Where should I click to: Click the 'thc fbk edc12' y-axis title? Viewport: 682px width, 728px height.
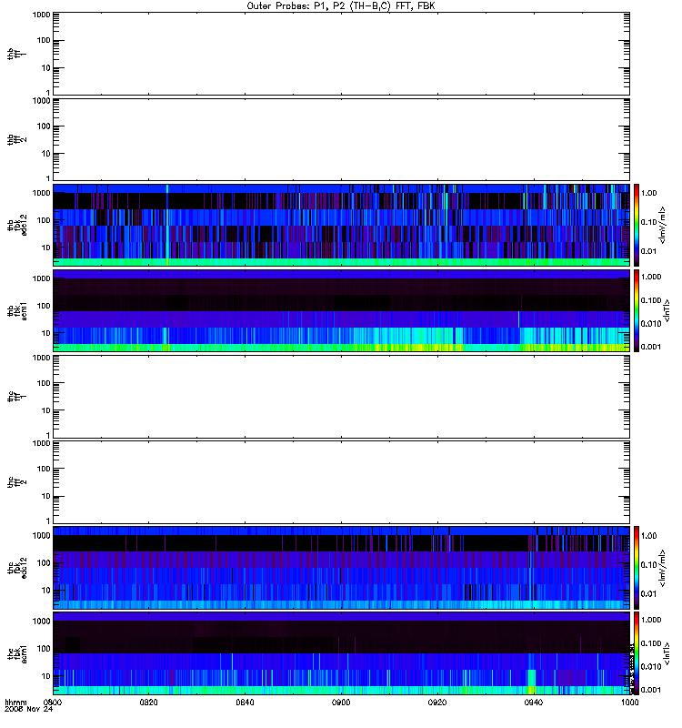tap(17, 568)
